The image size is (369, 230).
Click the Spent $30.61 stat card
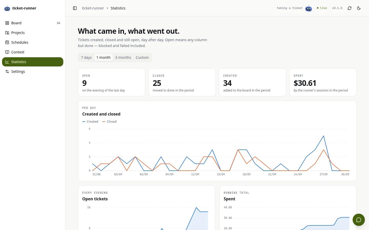[x=323, y=82]
